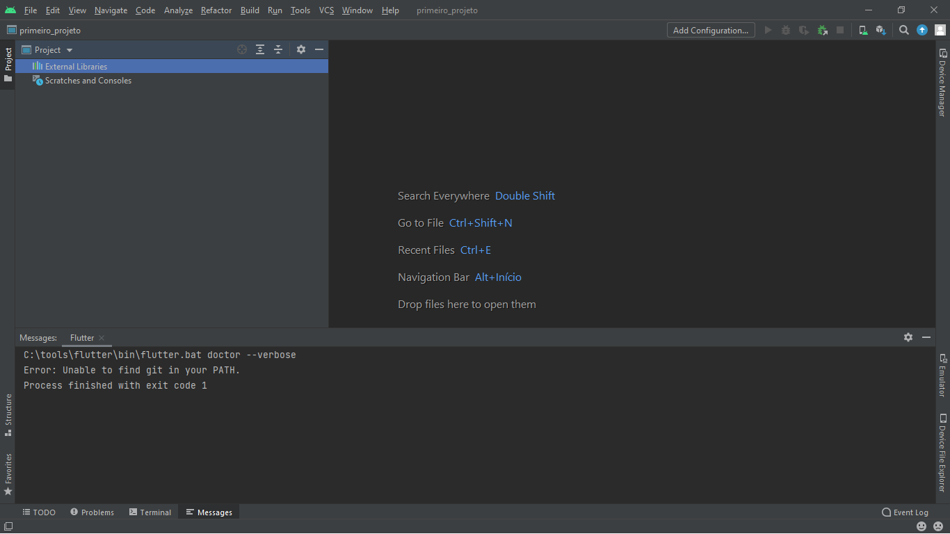950x534 pixels.
Task: Select External Libraries tree row
Action: [172, 67]
